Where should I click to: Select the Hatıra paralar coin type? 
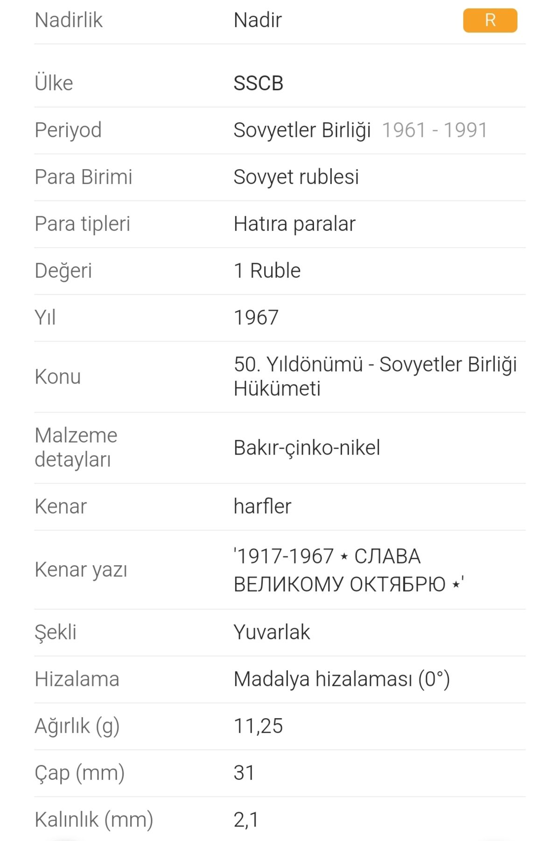[294, 224]
